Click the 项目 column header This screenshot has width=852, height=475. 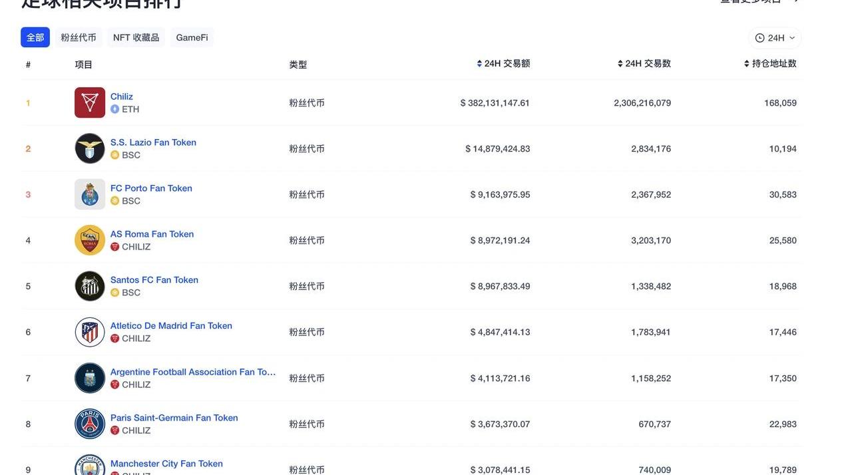(84, 65)
